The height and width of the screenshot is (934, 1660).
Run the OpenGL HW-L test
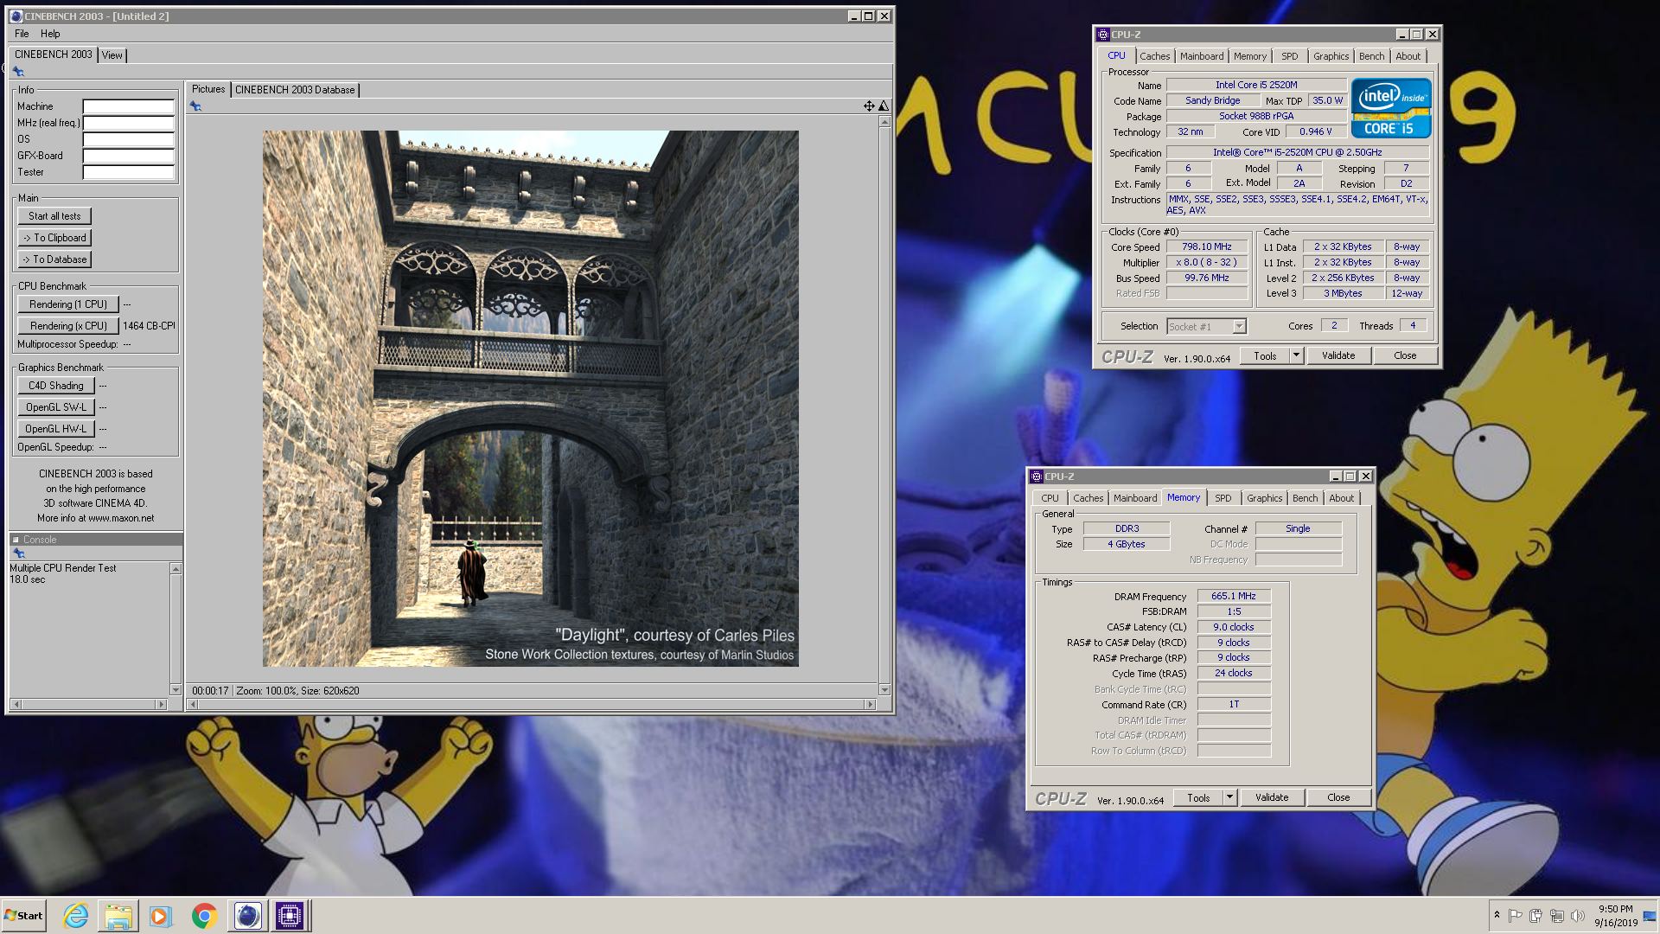click(x=56, y=429)
